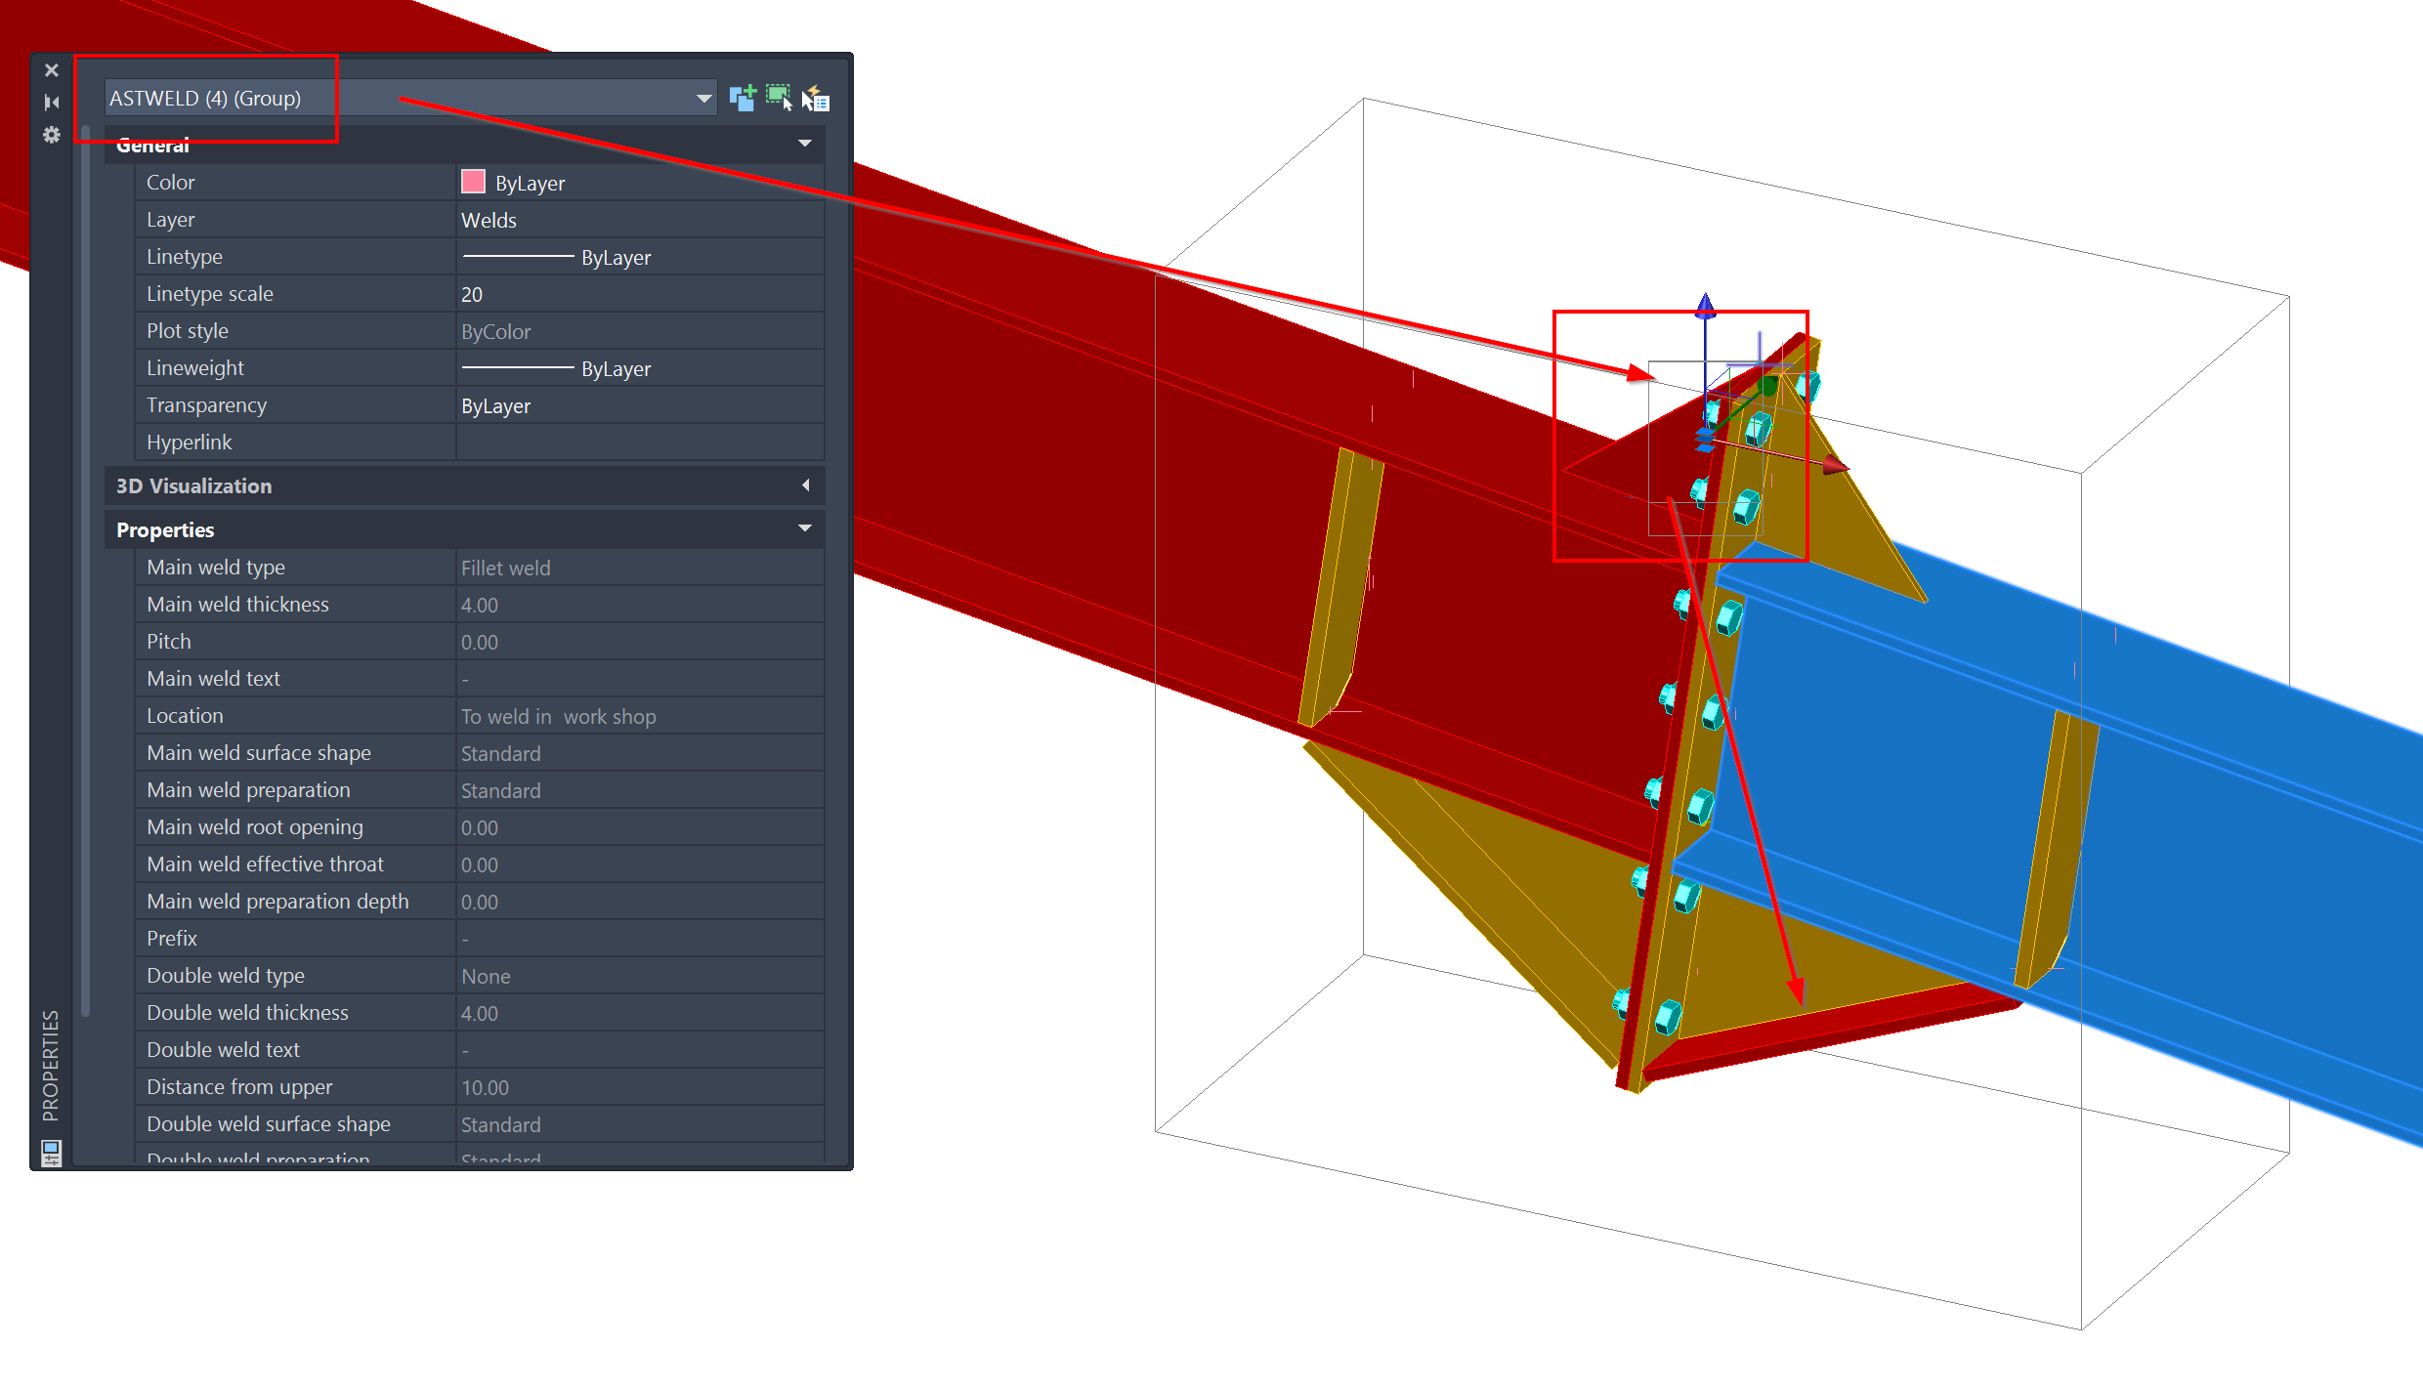Click the pink ByLayer color swatch

(x=472, y=182)
